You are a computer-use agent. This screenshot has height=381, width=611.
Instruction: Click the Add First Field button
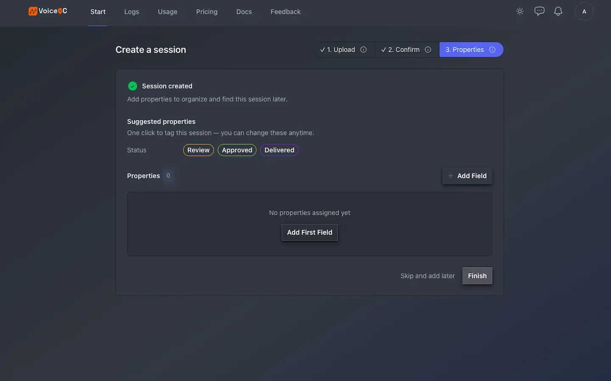(x=310, y=232)
